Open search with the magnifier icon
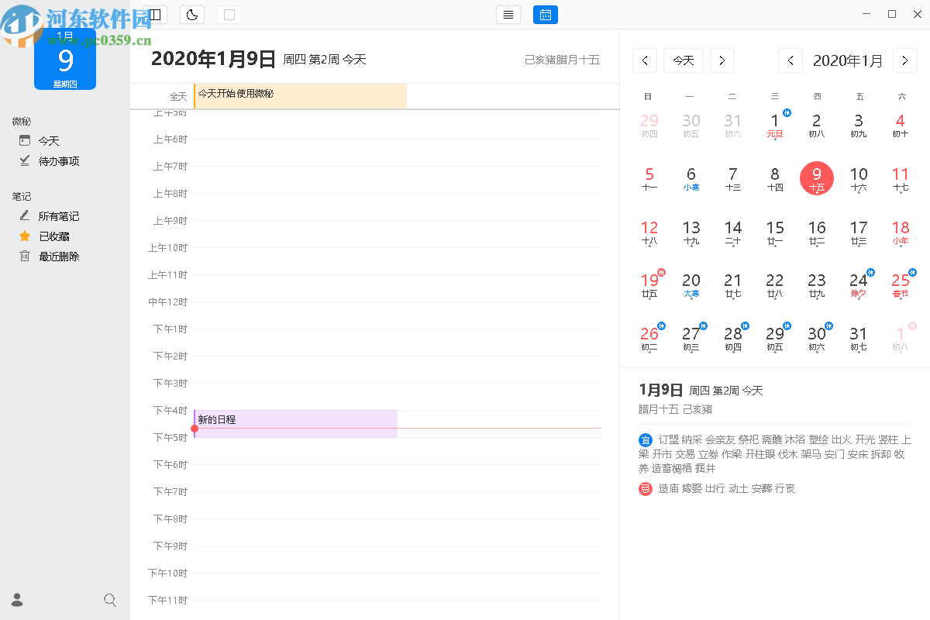This screenshot has width=930, height=620. click(x=110, y=600)
